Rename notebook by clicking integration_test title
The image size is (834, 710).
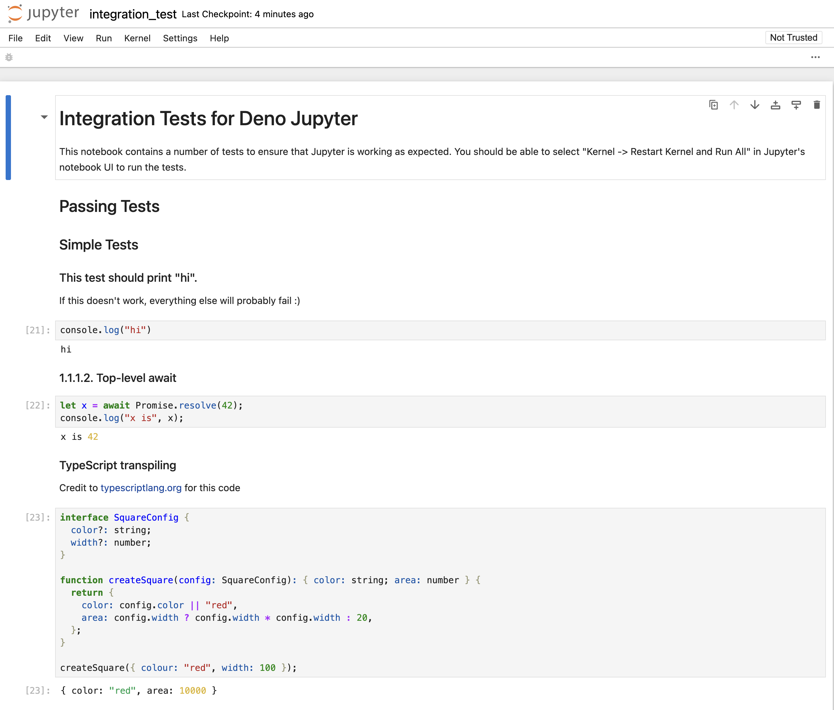(133, 14)
